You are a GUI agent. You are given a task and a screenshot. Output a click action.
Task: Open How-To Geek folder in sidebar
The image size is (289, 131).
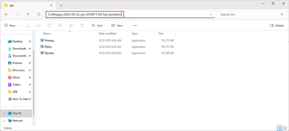click(x=20, y=99)
